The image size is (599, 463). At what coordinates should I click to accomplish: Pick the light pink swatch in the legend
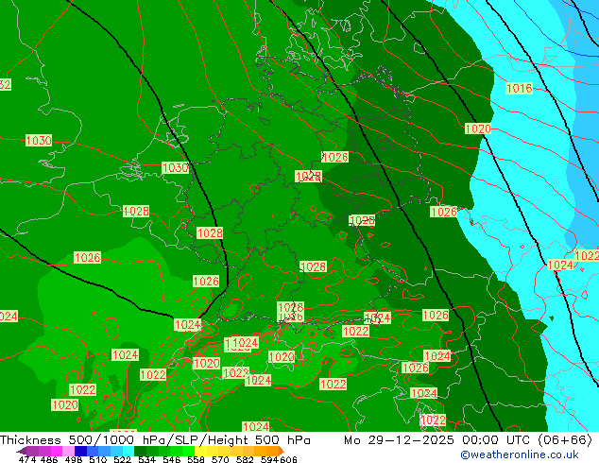click(68, 451)
